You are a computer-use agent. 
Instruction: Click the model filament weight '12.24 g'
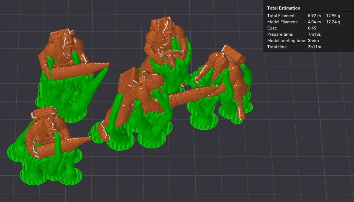click(333, 22)
